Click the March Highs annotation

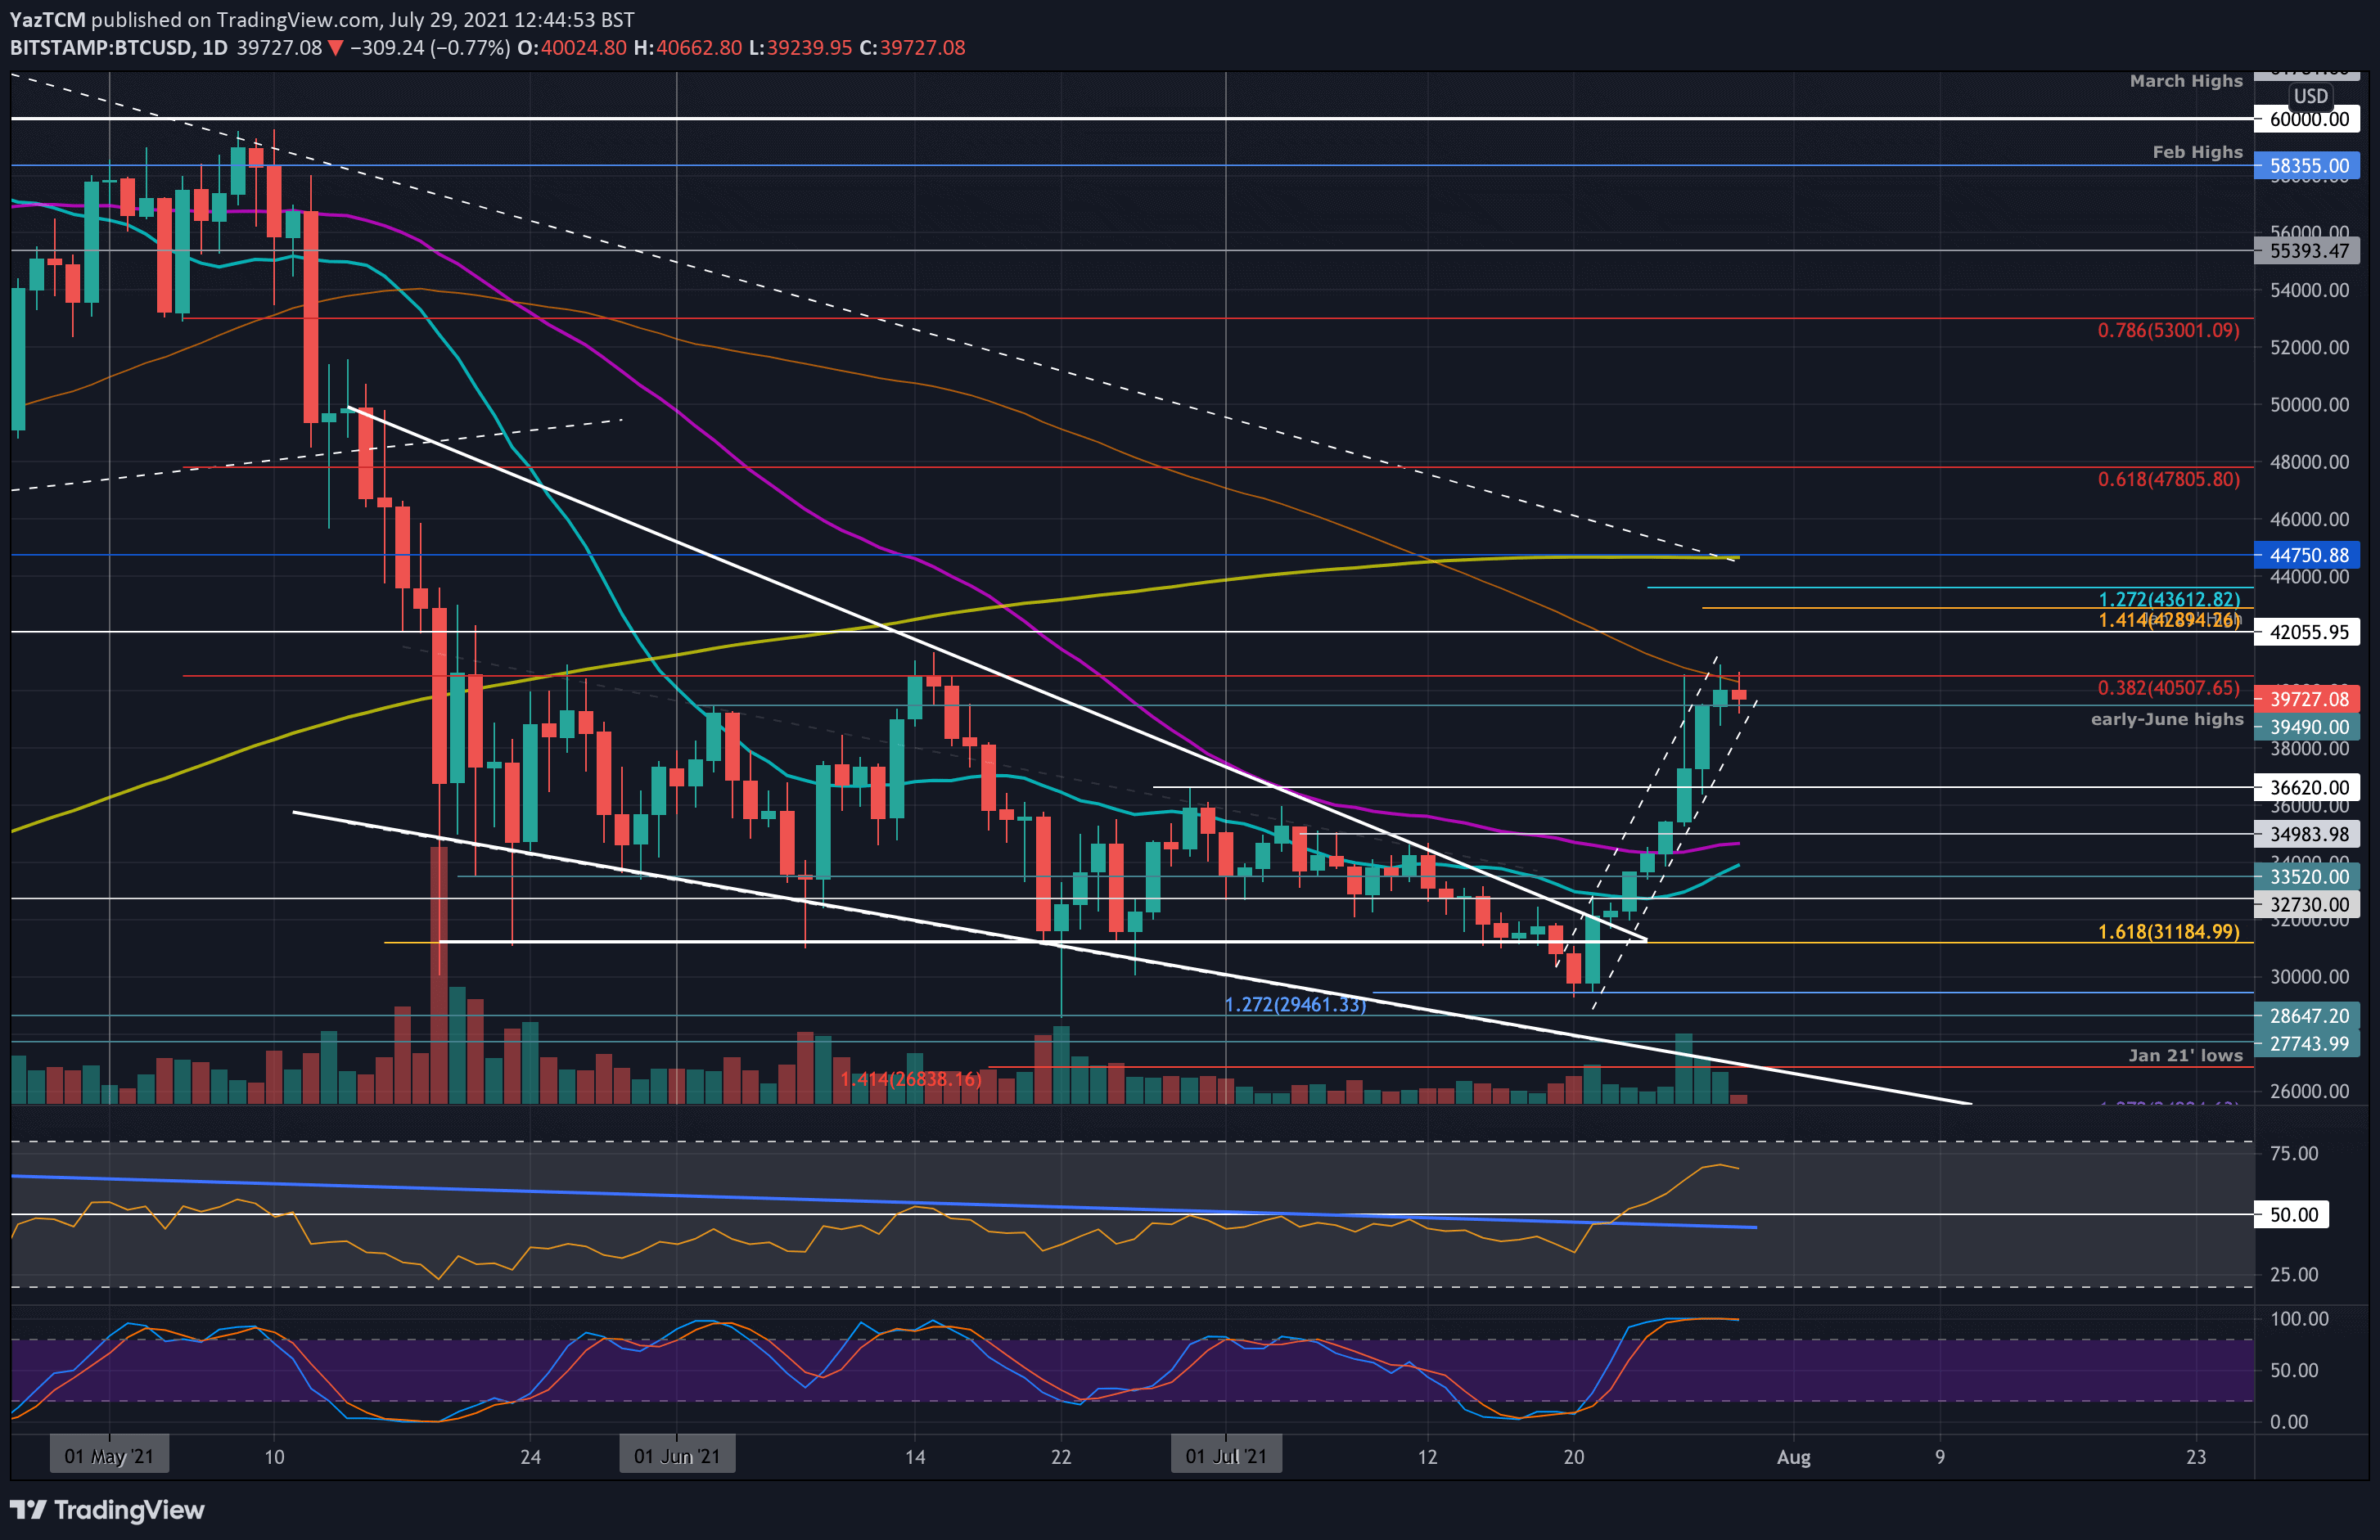tap(2186, 81)
